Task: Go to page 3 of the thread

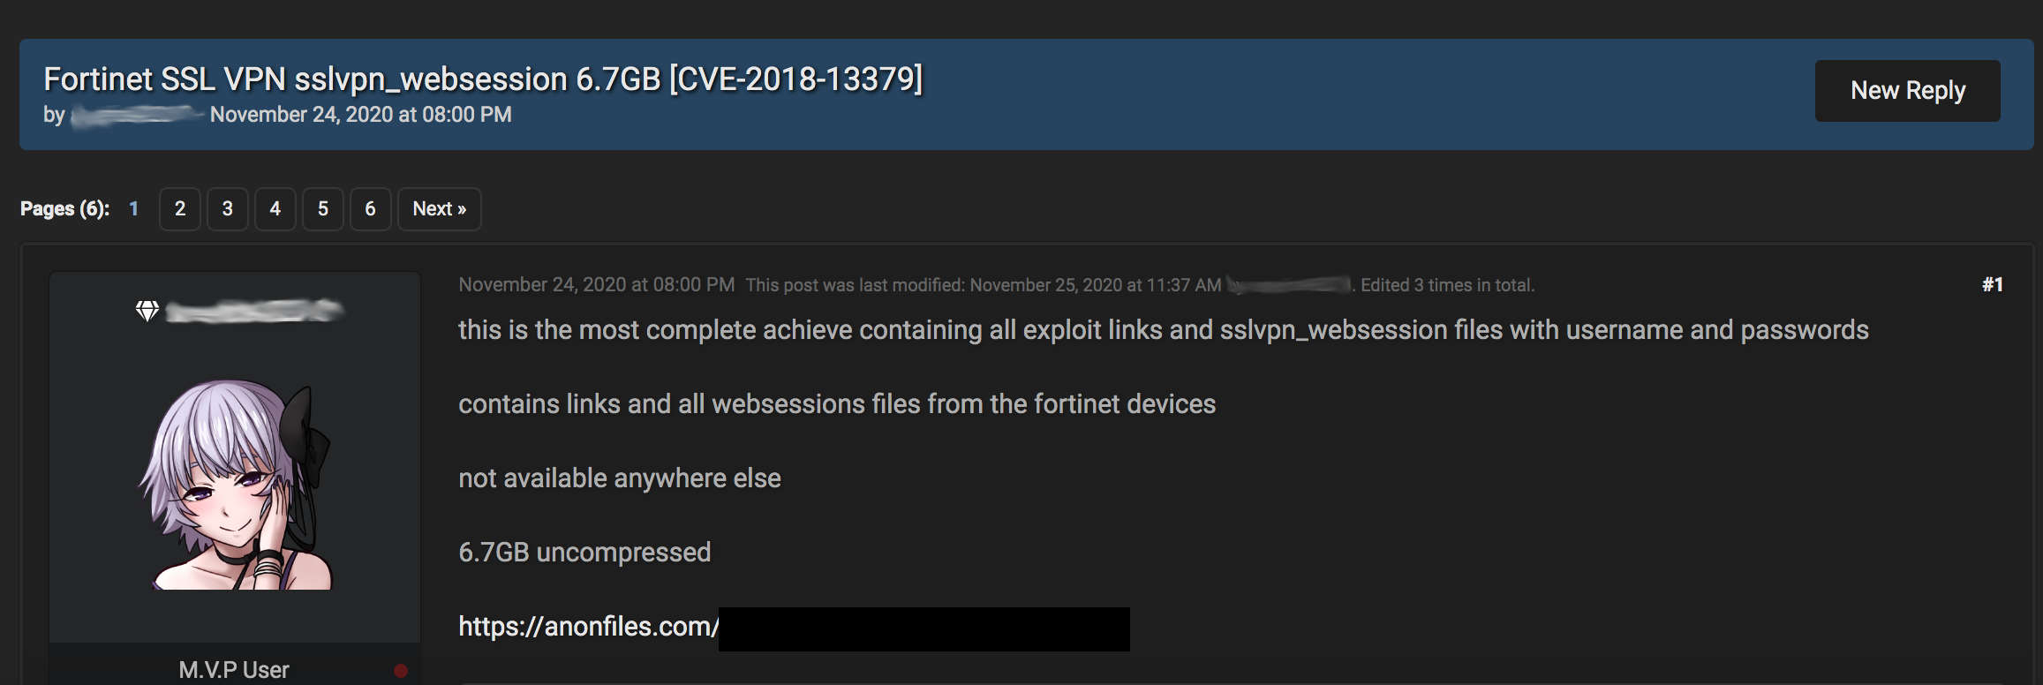Action: pos(228,209)
